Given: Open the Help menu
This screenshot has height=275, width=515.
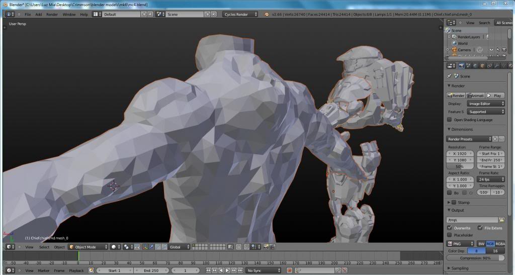Looking at the screenshot, I should point(84,15).
